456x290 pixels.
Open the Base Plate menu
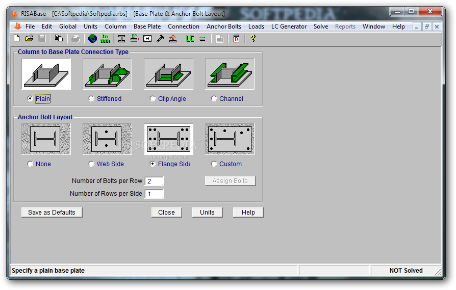(147, 27)
